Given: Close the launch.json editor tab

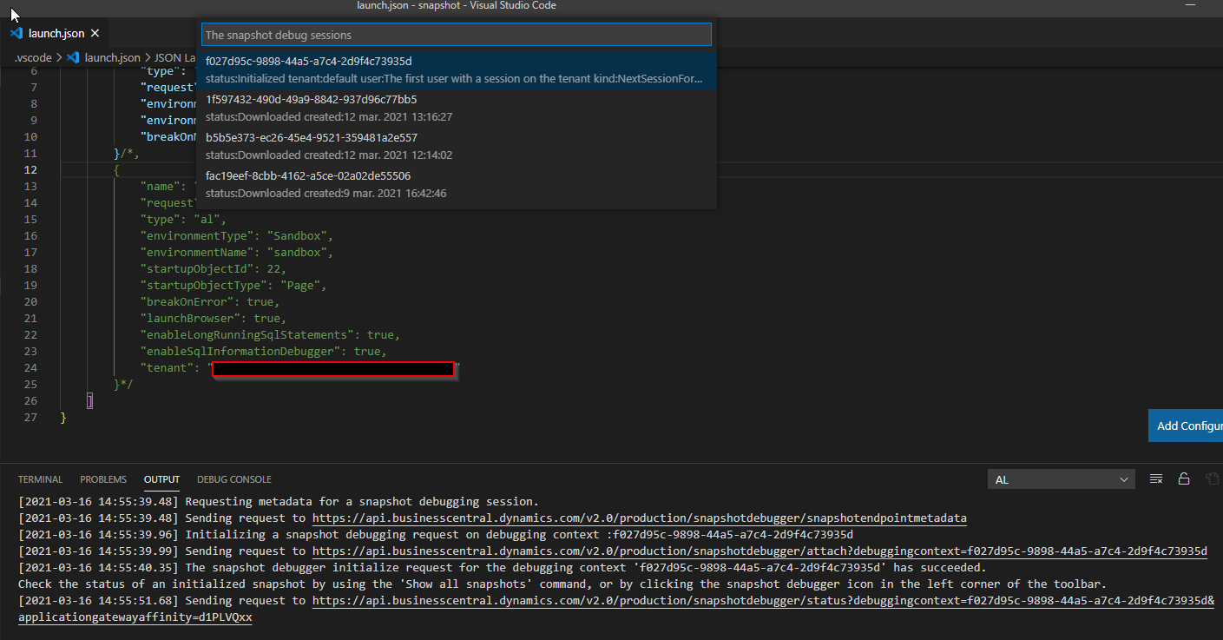Looking at the screenshot, I should (95, 33).
